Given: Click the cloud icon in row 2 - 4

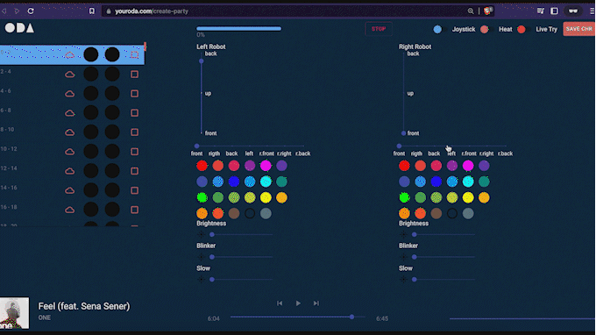Looking at the screenshot, I should pos(70,75).
